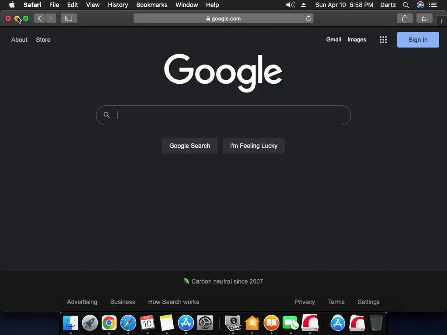Open the Bookmarks menu

click(x=151, y=5)
